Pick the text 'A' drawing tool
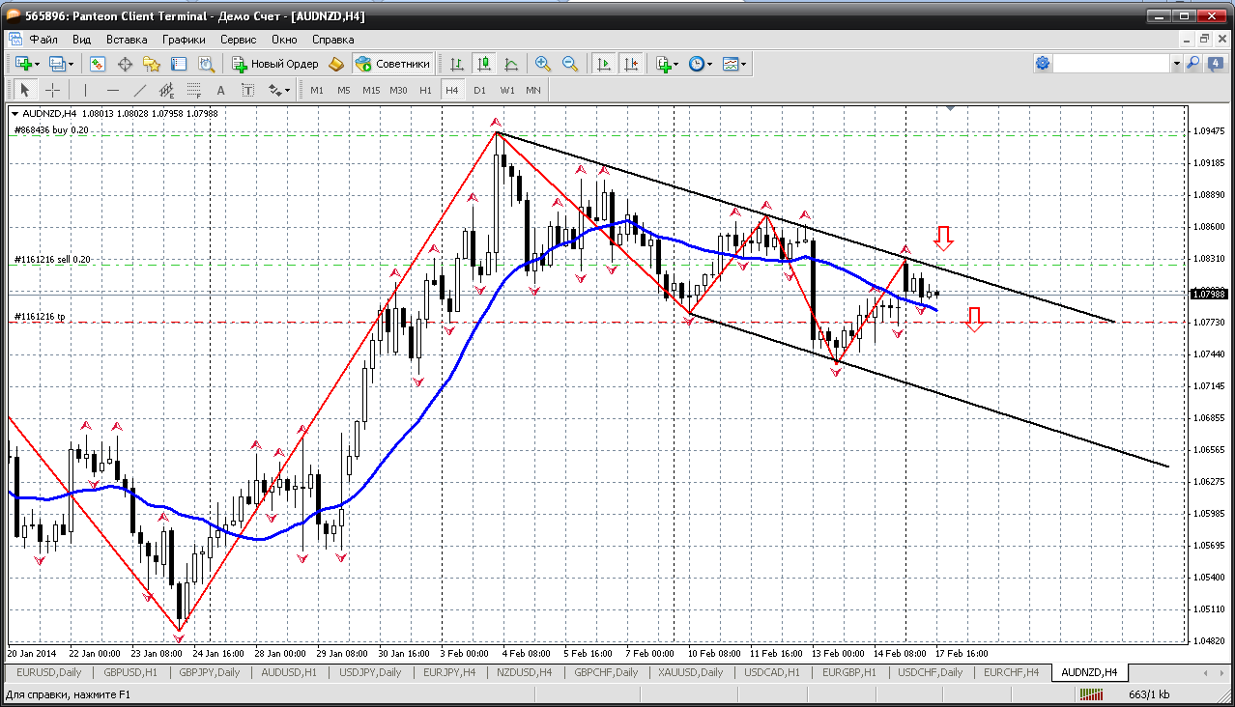Viewport: 1235px width, 707px height. pyautogui.click(x=220, y=90)
